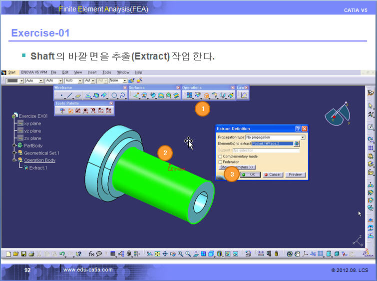Select the Plane tool in Wireframe toolbar

coord(78,95)
